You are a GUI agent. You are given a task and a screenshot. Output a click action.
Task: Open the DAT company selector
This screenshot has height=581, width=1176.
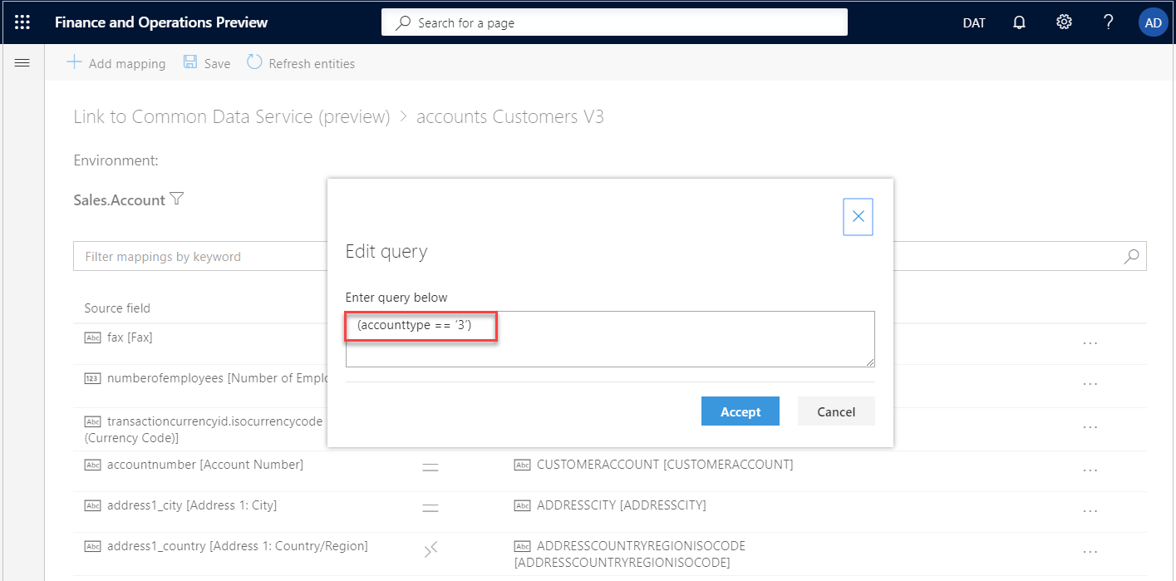point(973,22)
